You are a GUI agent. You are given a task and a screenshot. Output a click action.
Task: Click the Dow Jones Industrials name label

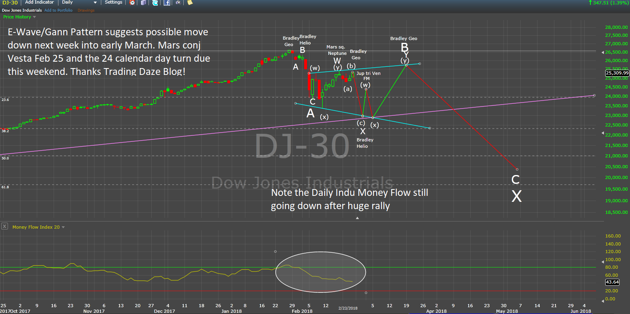(22, 10)
